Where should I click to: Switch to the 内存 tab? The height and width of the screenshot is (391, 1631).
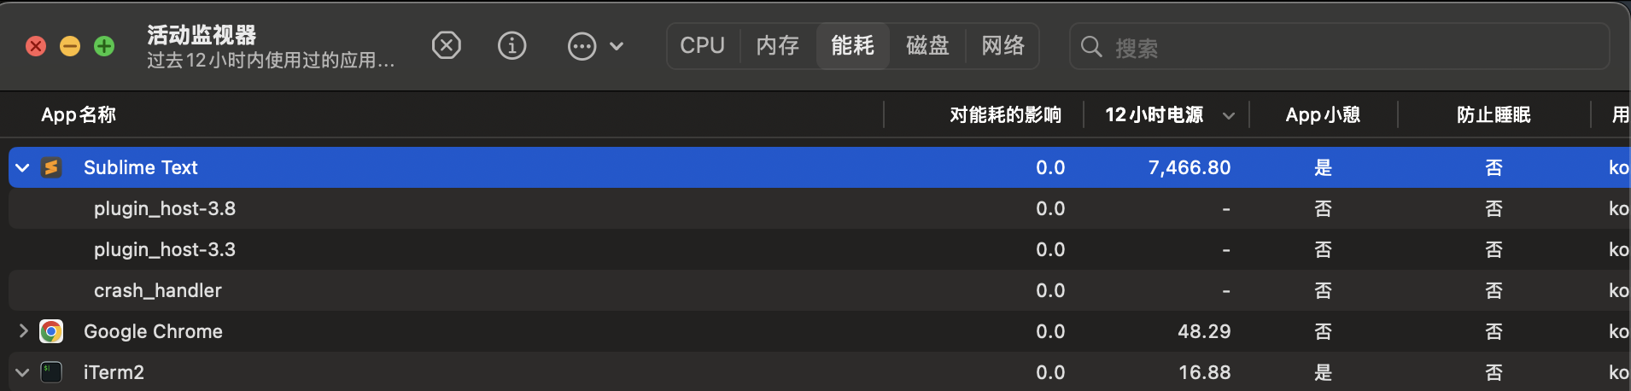click(x=777, y=45)
